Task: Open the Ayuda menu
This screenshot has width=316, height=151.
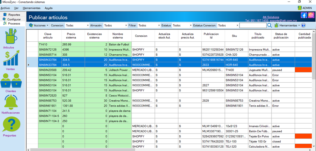Action: (48, 8)
